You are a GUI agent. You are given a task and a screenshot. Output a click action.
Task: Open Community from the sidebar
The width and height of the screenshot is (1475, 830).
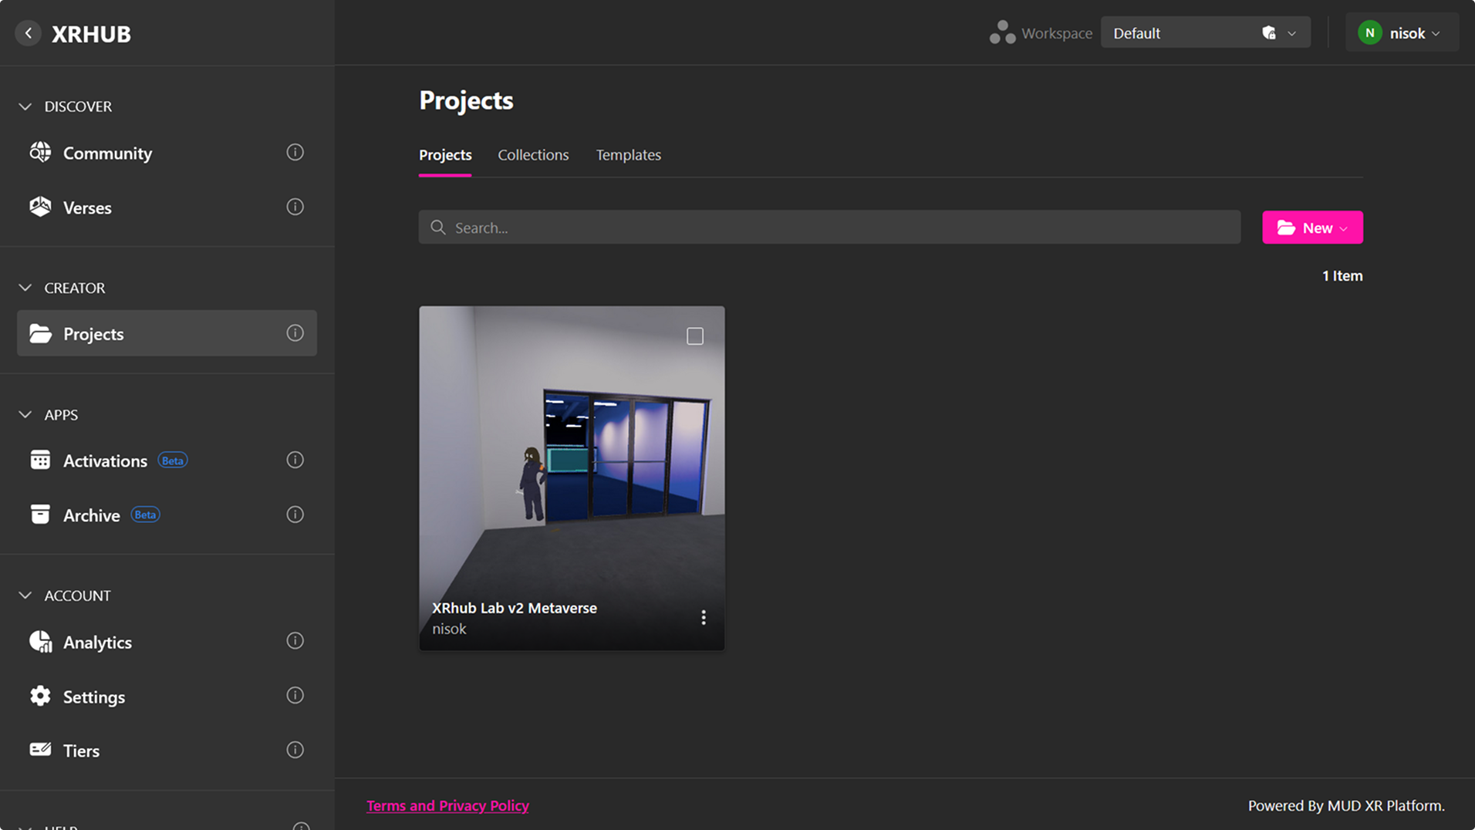pos(107,153)
